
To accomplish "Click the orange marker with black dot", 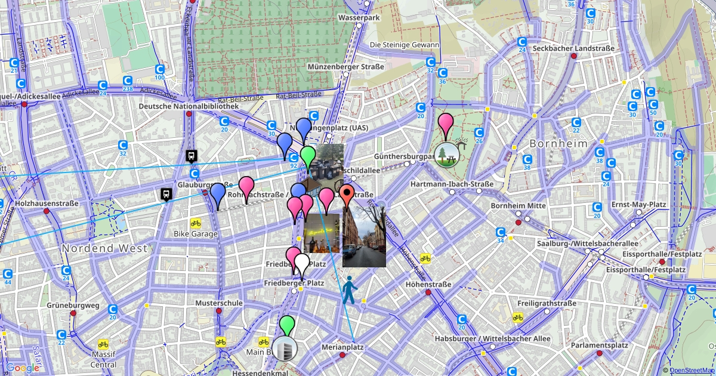I will point(347,195).
